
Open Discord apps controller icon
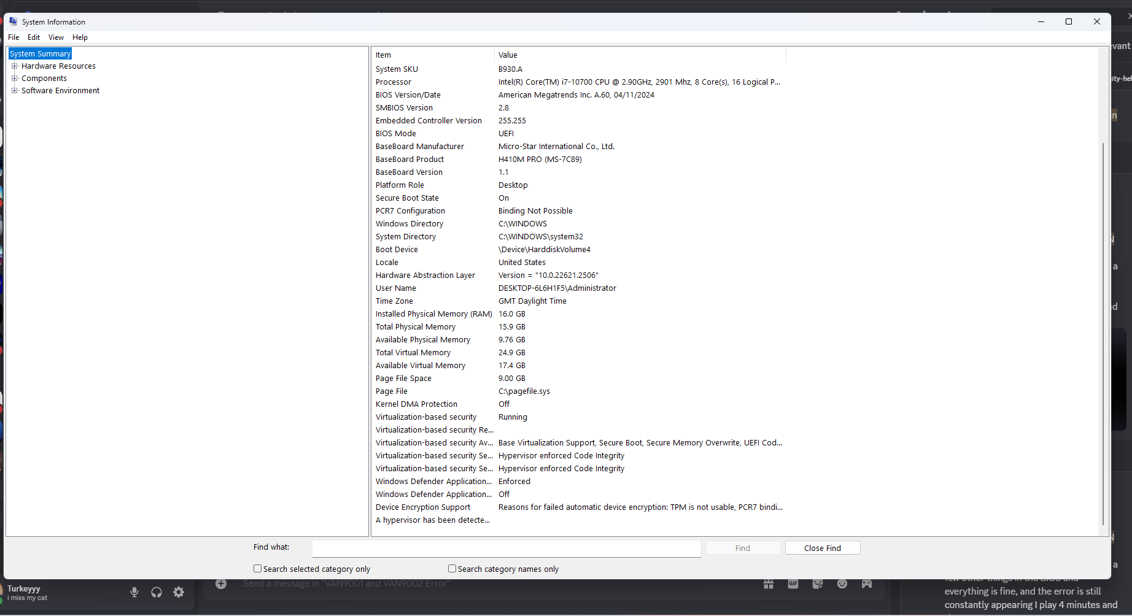click(x=867, y=583)
